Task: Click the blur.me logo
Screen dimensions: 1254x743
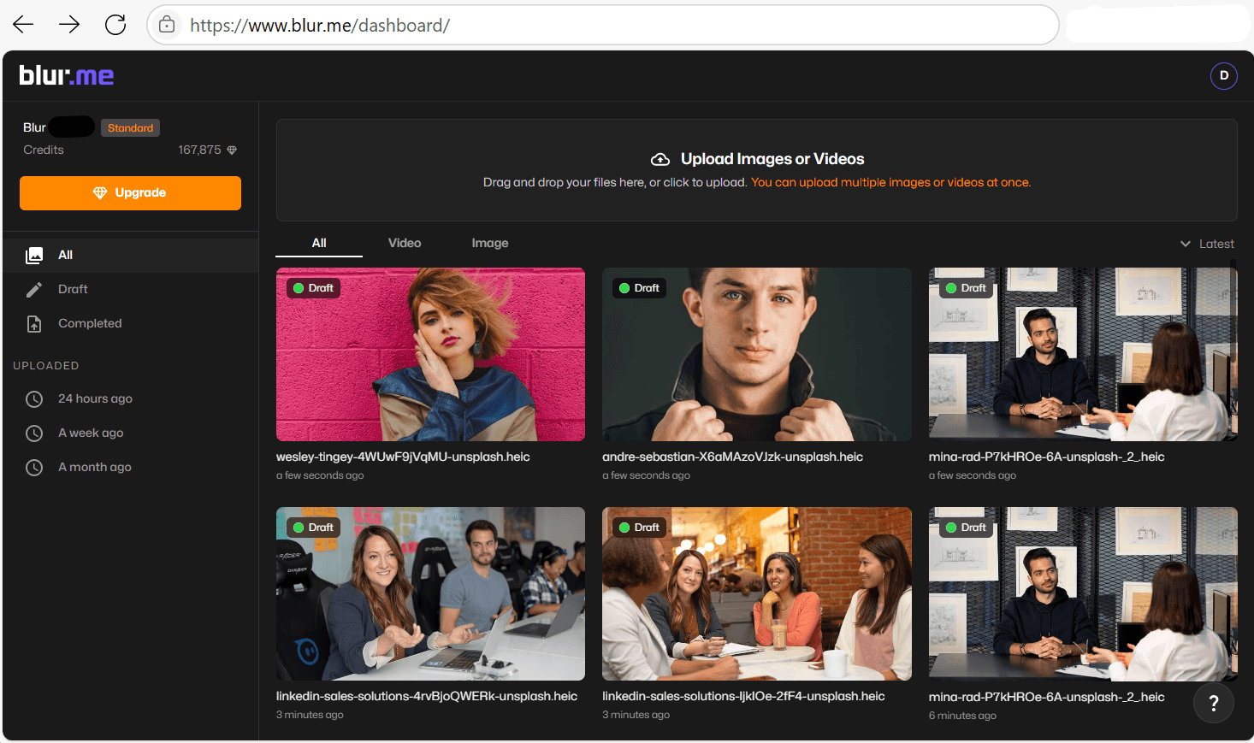Action: pyautogui.click(x=67, y=75)
